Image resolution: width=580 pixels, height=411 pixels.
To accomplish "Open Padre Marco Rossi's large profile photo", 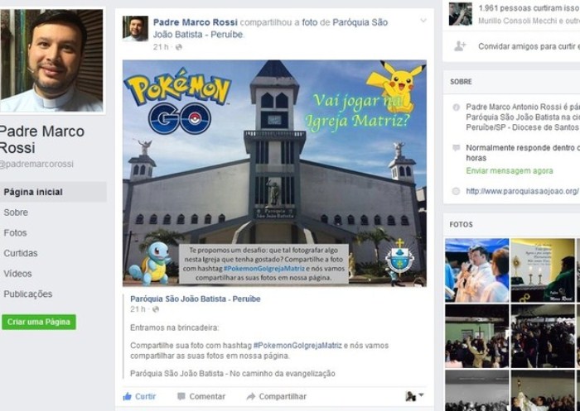I will 51,60.
